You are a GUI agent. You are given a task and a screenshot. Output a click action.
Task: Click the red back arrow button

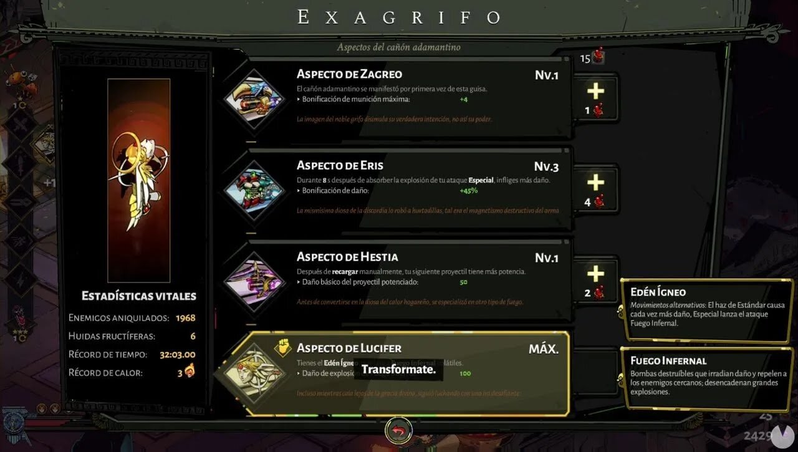(398, 431)
